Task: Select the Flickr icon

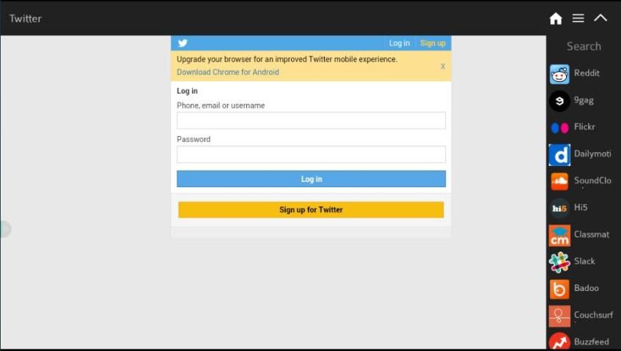Action: [559, 128]
